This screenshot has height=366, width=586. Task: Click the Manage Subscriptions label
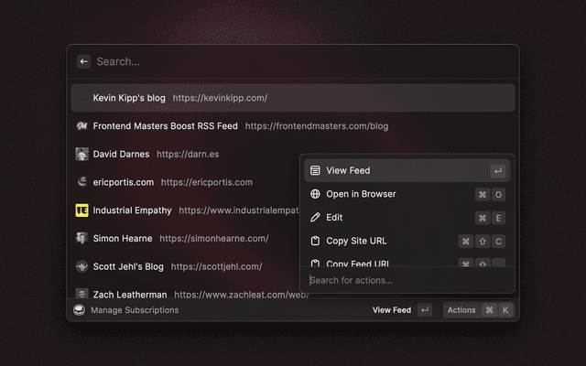coord(135,310)
